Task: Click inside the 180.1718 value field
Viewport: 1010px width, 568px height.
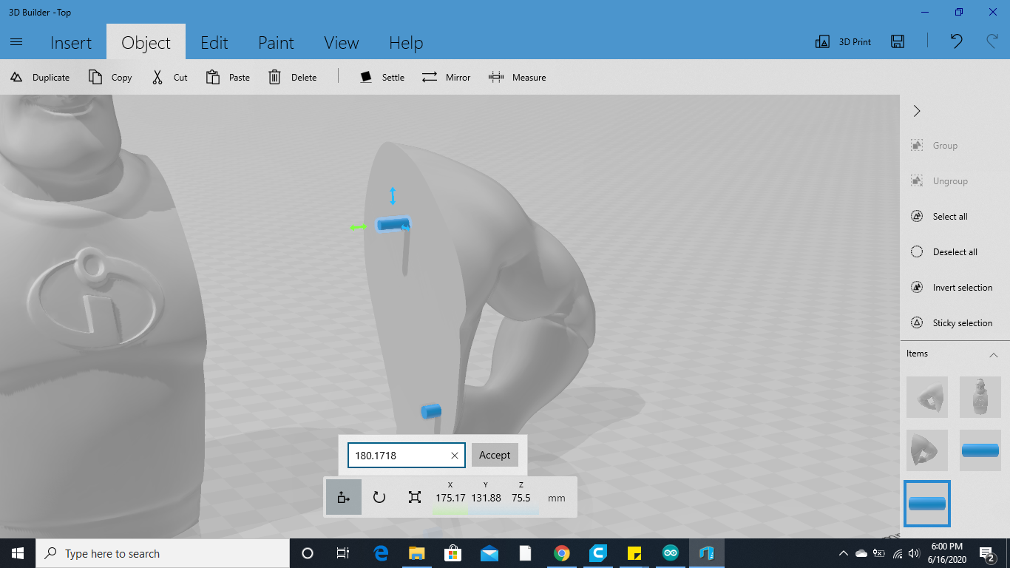Action: (399, 455)
